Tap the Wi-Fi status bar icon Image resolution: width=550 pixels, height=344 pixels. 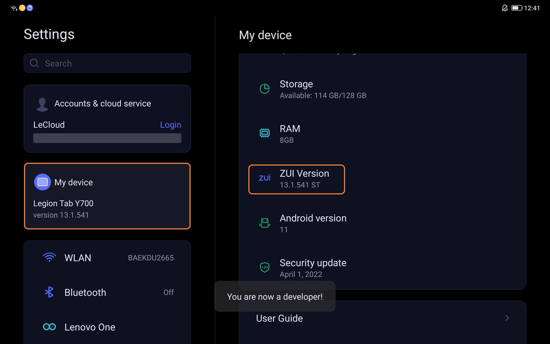(14, 8)
